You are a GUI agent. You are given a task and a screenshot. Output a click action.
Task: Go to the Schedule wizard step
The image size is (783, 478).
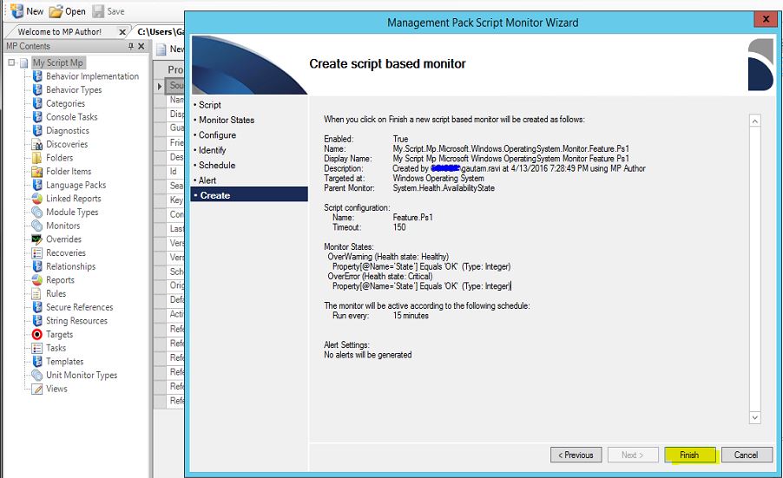point(217,165)
